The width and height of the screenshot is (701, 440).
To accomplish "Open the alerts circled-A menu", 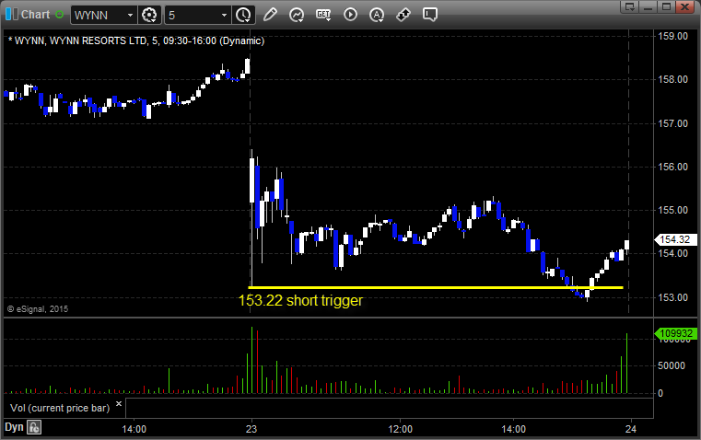I will [377, 15].
